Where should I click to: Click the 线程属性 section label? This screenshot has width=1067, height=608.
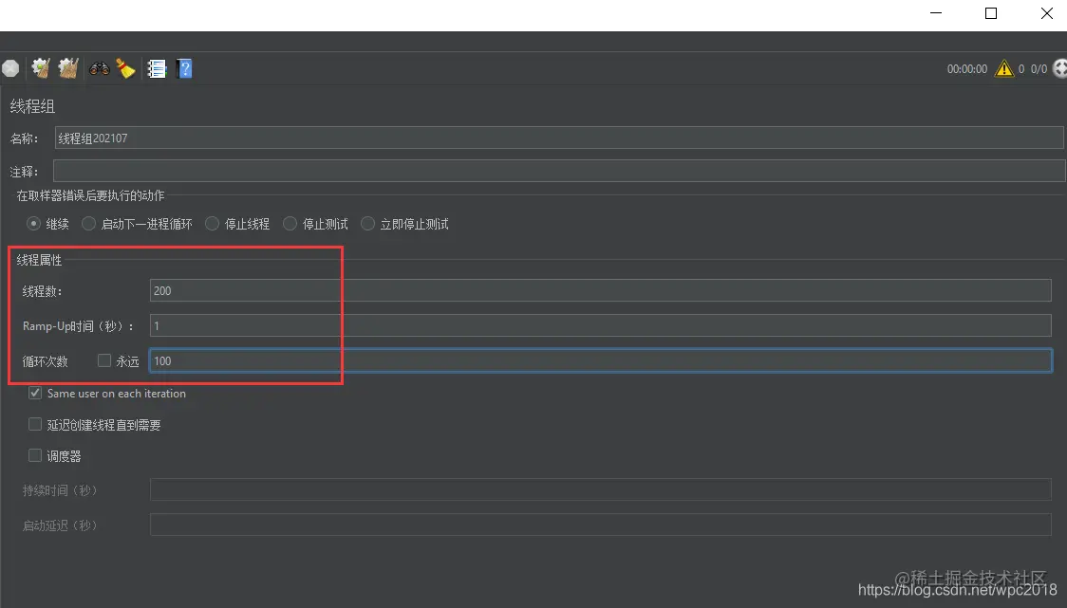point(39,260)
